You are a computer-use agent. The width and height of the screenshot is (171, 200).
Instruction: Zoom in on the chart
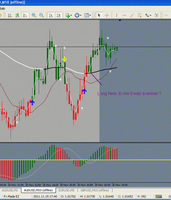pos(34,15)
